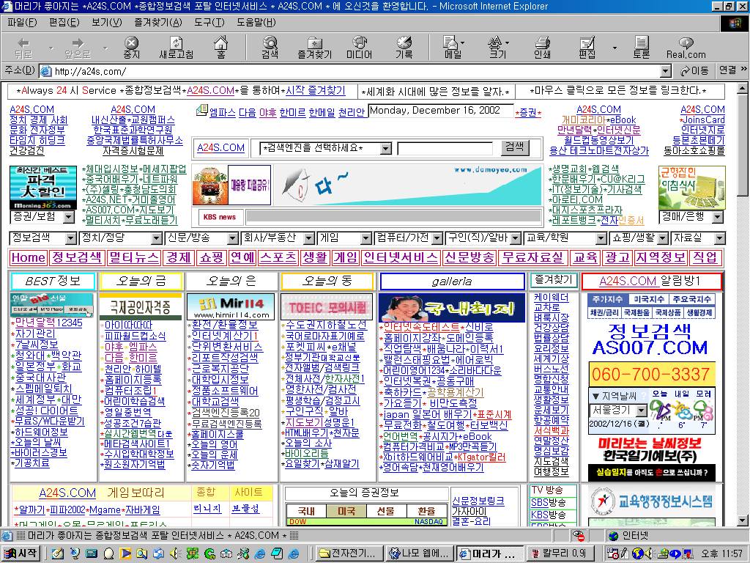Viewport: 750px width, 563px height.
Task: Open the 토론 discussion toolbar icon
Action: pyautogui.click(x=642, y=48)
